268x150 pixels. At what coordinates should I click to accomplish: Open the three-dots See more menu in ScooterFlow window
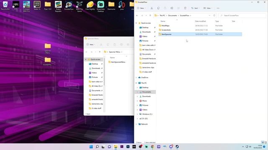(218, 8)
